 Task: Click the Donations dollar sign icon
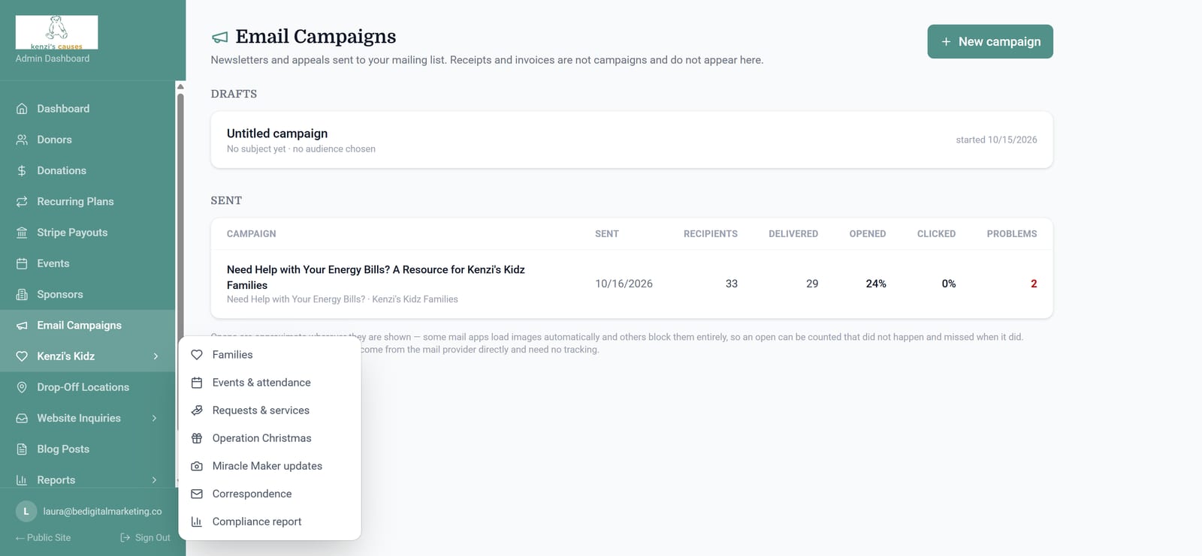(22, 170)
